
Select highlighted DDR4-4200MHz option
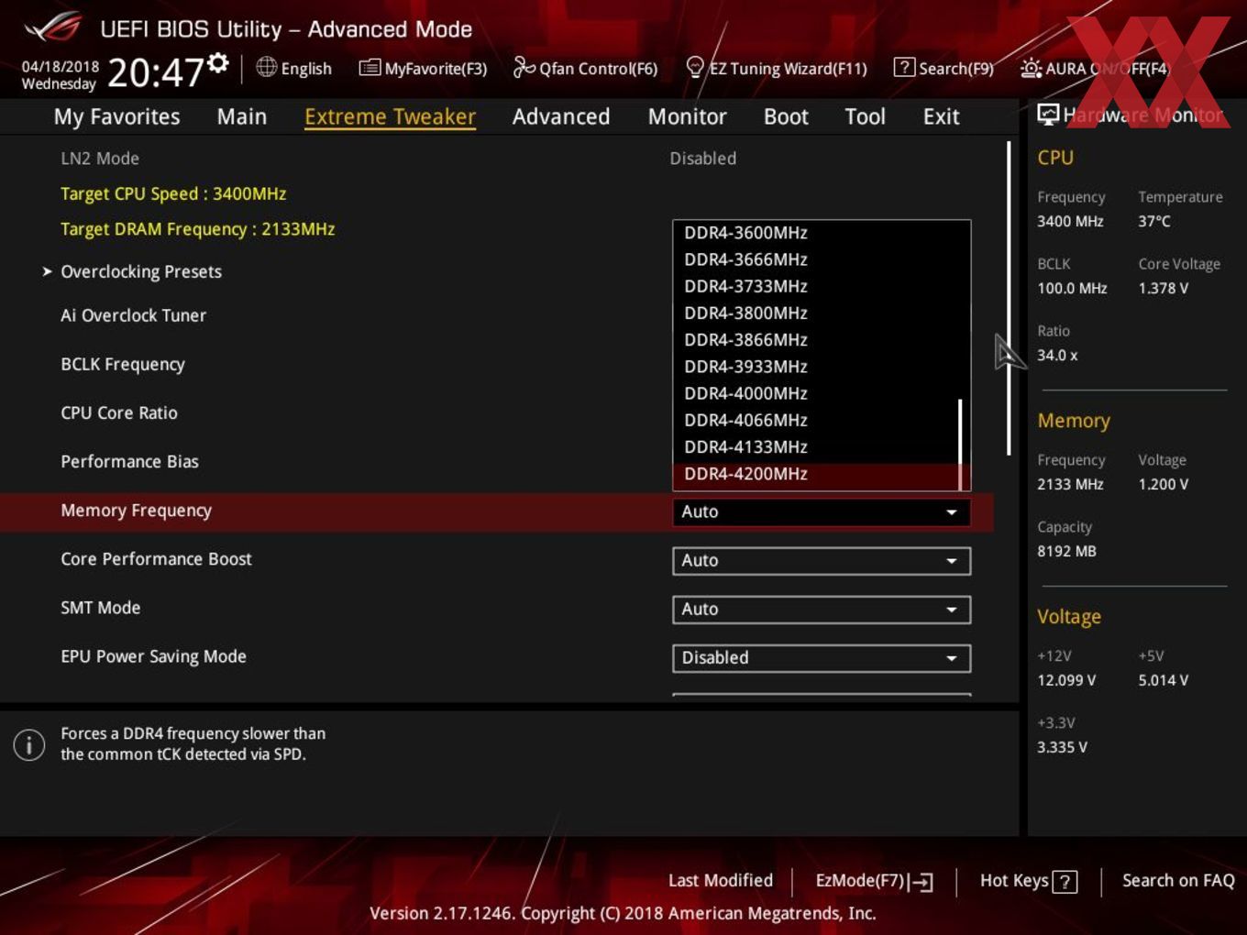816,474
